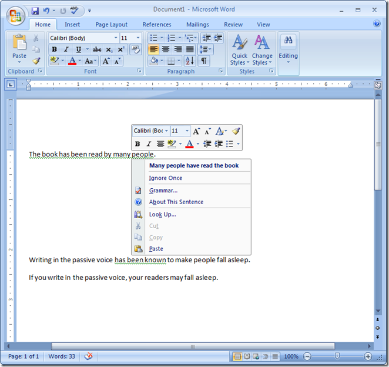Click the Sort A-Z icon
The image size is (389, 367).
click(x=190, y=61)
